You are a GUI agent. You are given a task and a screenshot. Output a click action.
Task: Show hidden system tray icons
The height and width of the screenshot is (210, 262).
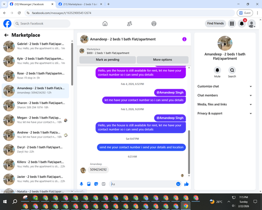point(228,202)
